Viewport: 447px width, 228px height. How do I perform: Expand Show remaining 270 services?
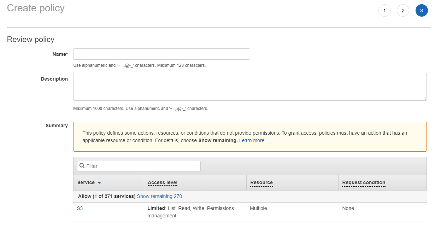click(159, 196)
